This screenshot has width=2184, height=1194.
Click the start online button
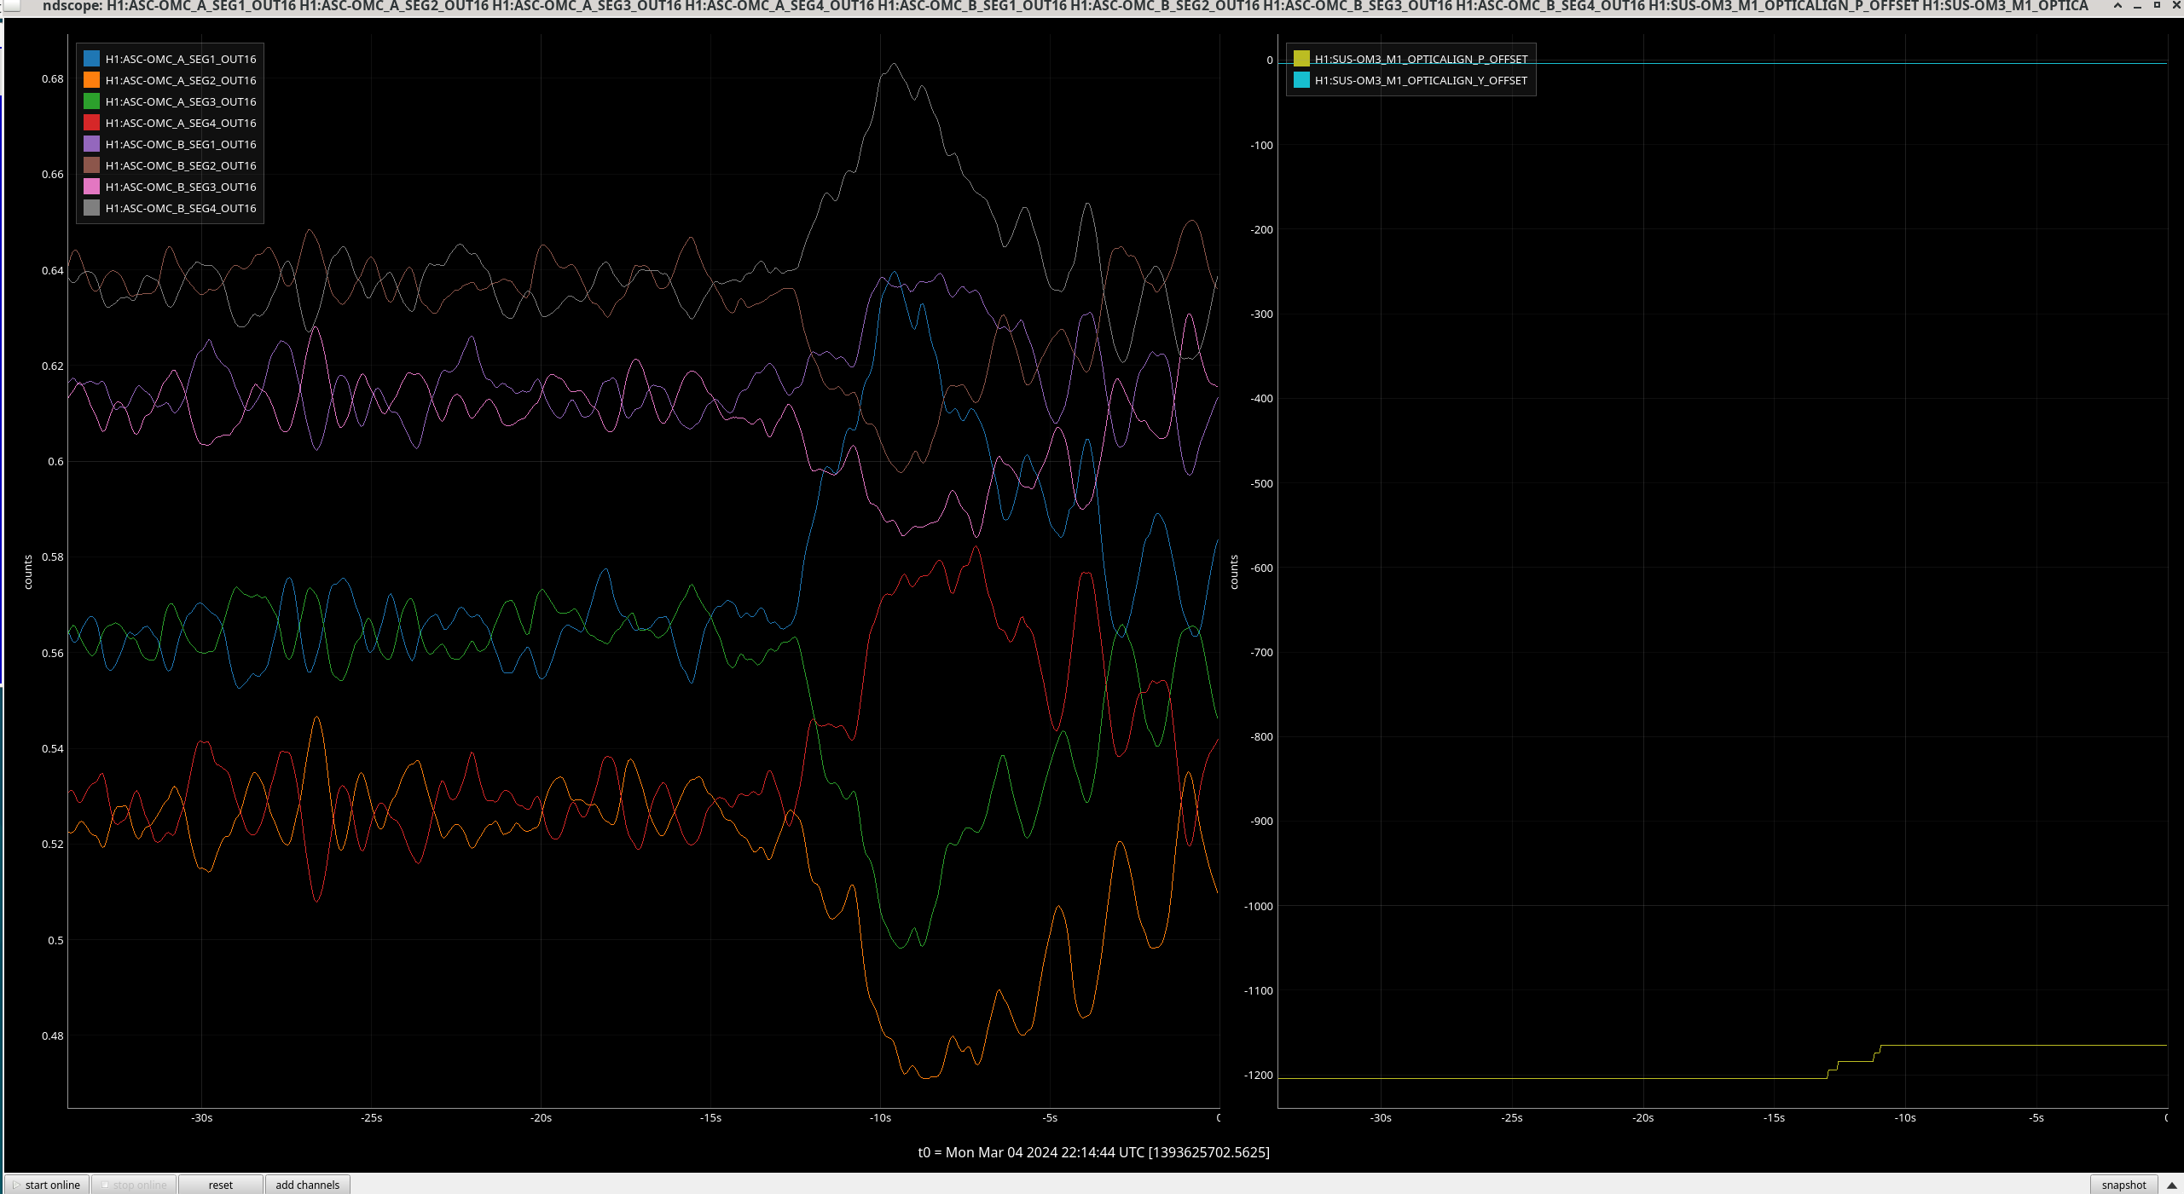pyautogui.click(x=47, y=1185)
